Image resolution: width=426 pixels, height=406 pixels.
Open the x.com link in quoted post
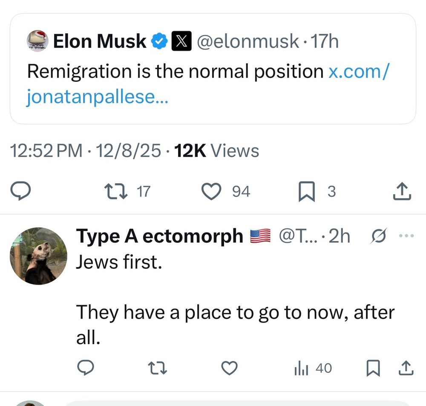(358, 72)
